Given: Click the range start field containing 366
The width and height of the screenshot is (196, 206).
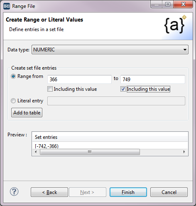Looking at the screenshot, I should [79, 79].
